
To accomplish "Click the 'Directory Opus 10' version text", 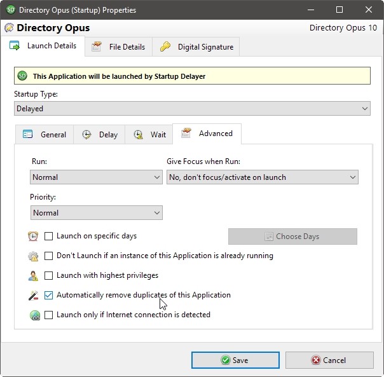I will click(x=343, y=28).
